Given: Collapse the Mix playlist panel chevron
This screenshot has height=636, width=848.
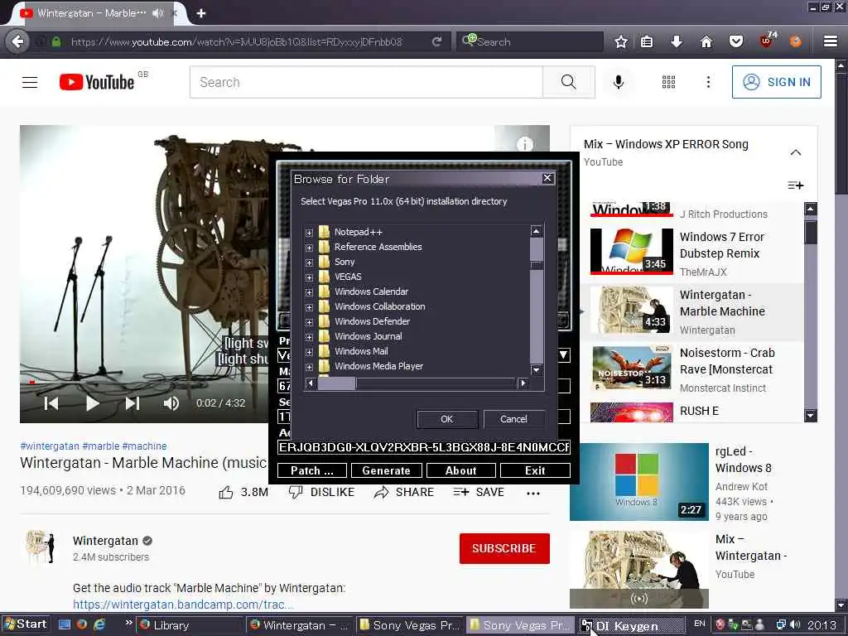Looking at the screenshot, I should (796, 152).
